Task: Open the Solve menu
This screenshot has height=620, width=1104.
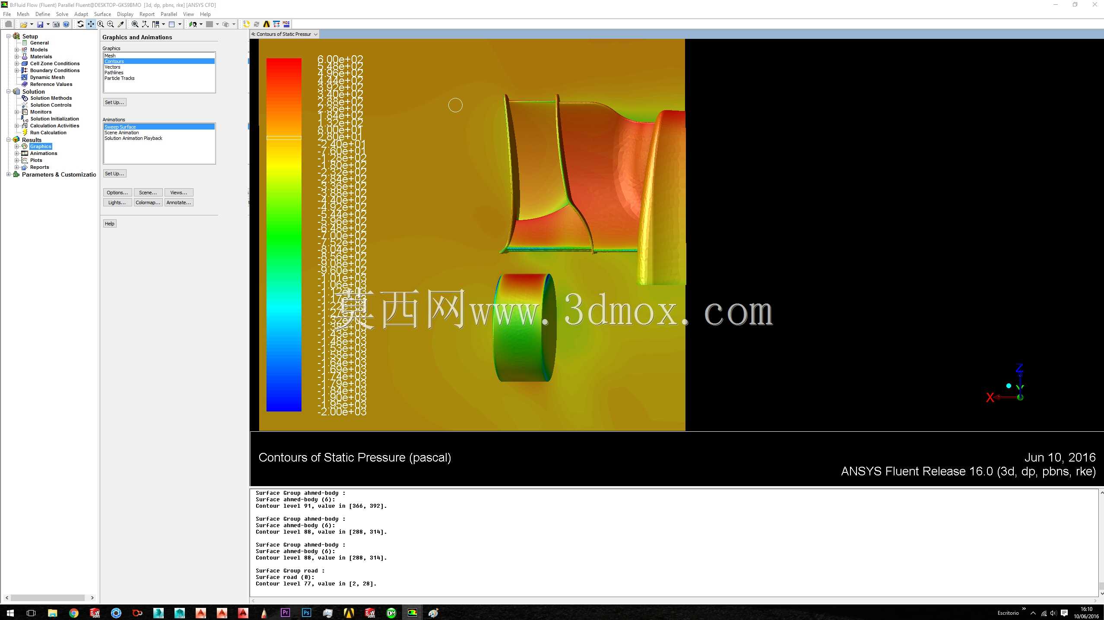Action: [62, 14]
